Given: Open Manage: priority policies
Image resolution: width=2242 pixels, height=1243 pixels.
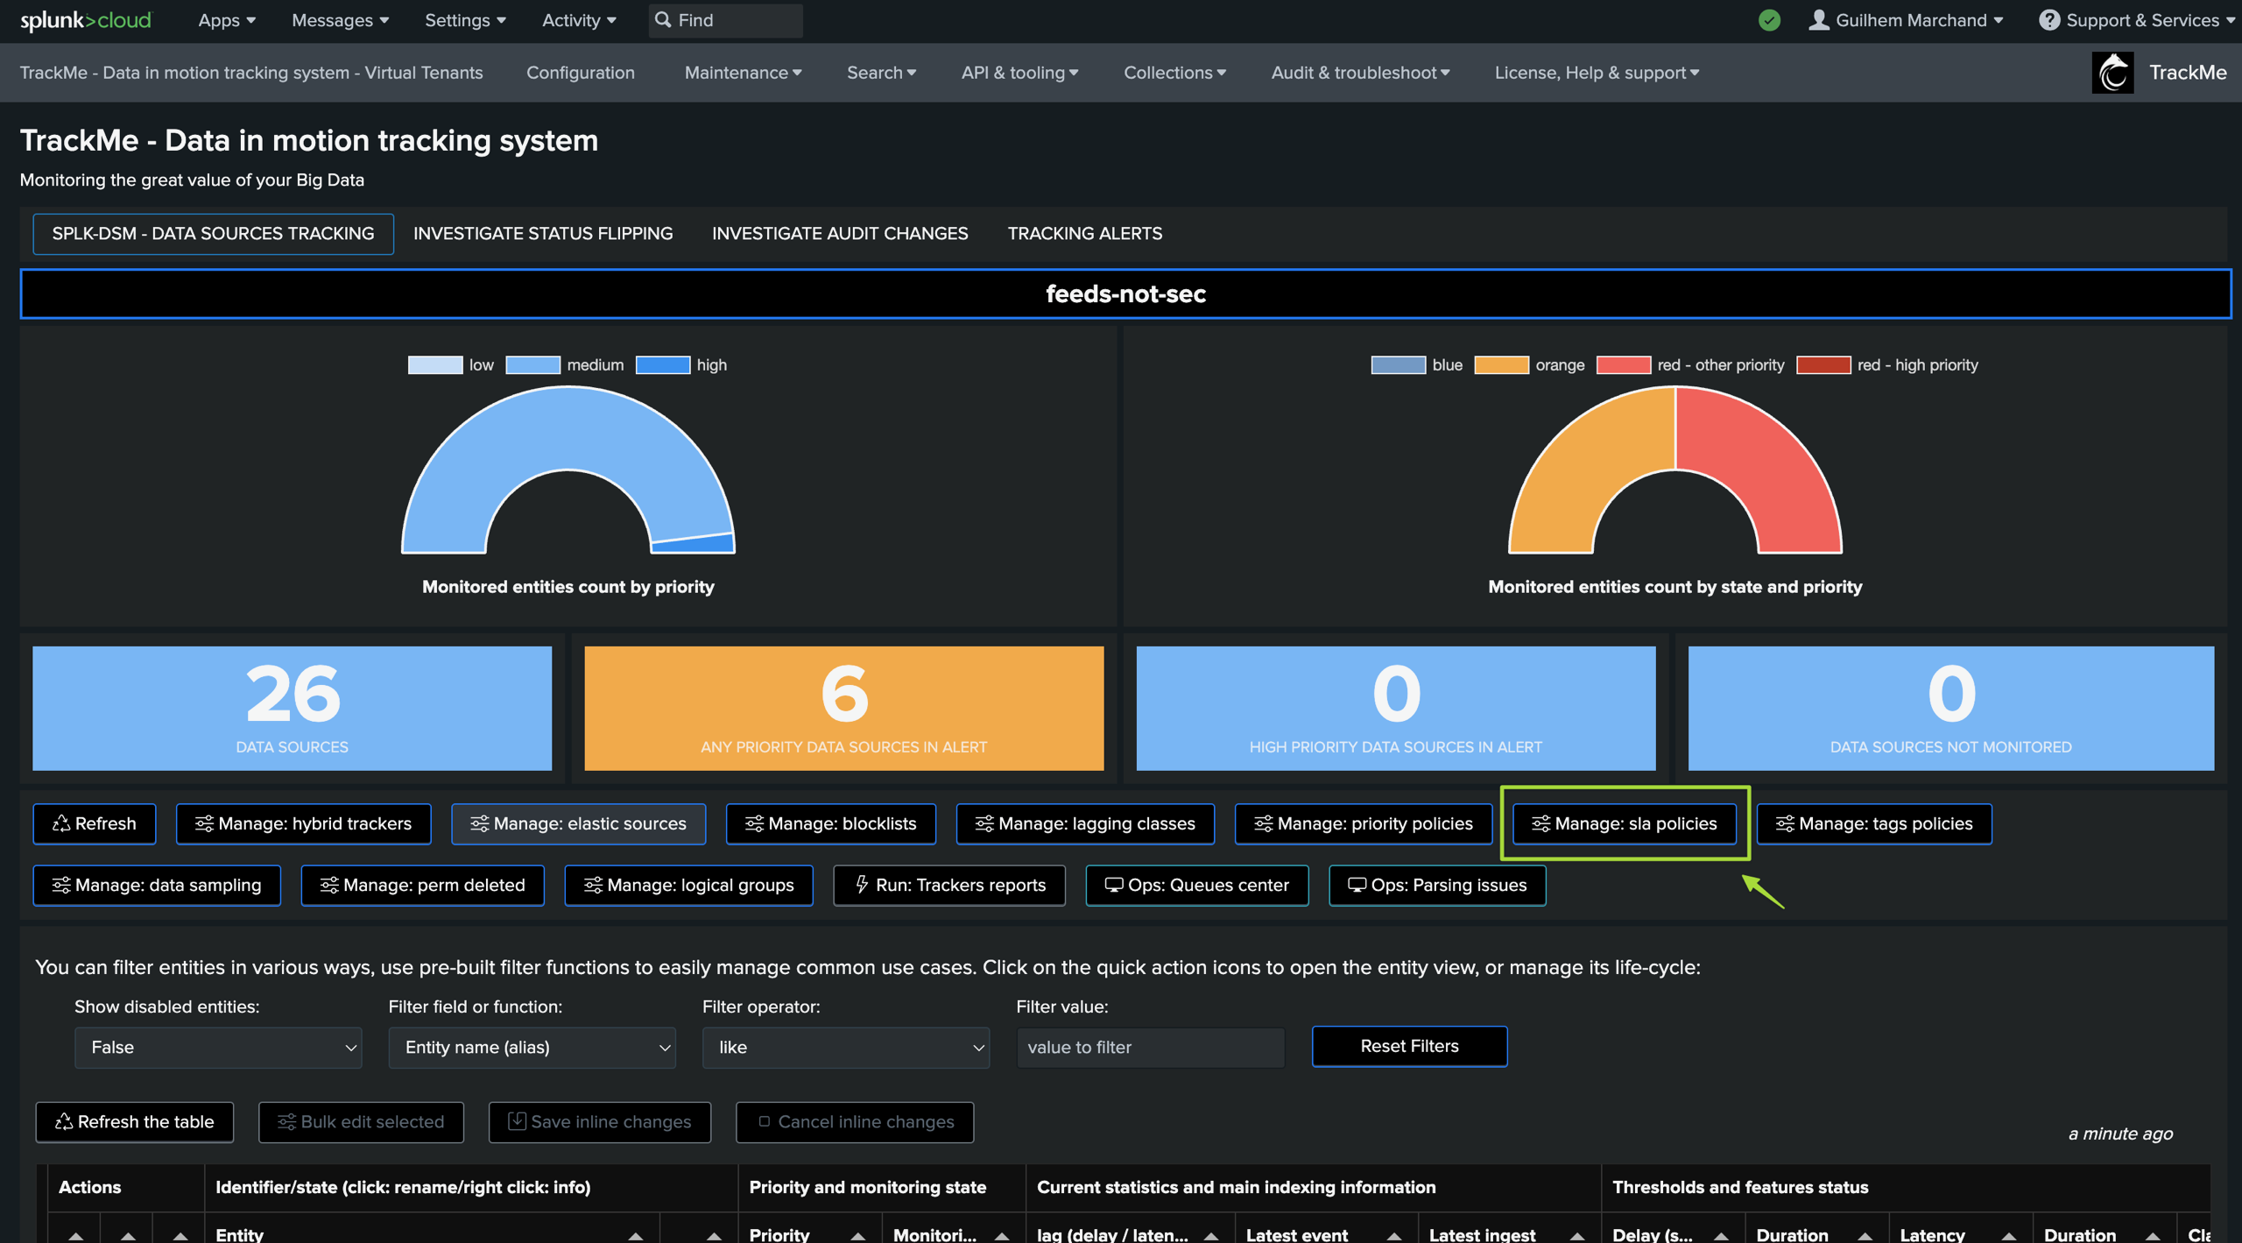Looking at the screenshot, I should click(x=1364, y=823).
